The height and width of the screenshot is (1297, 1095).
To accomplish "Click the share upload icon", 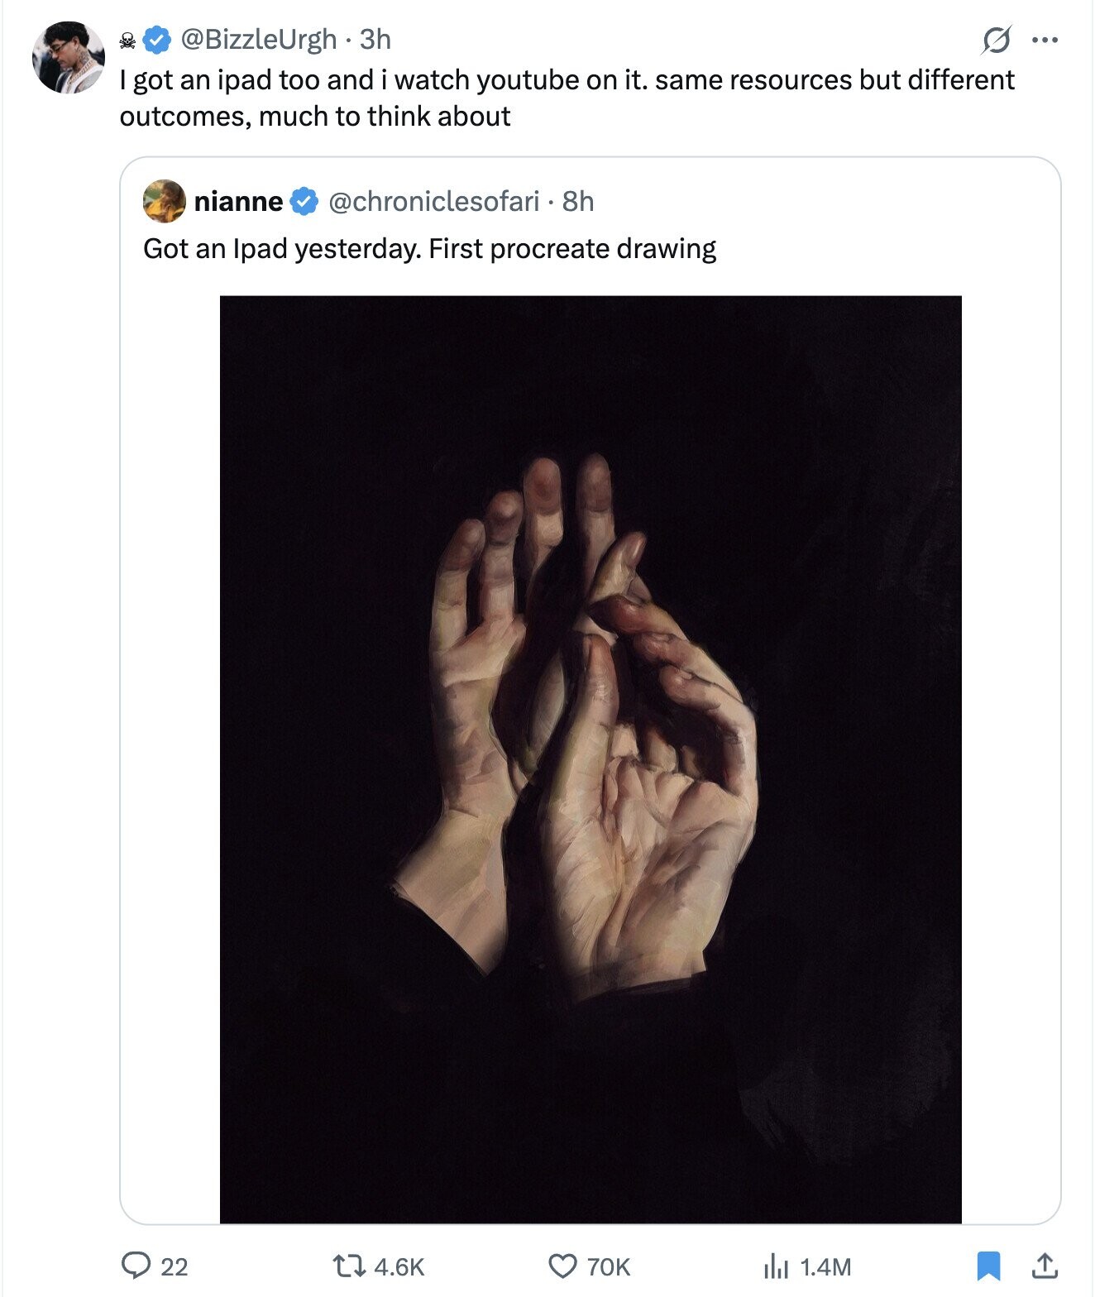I will [1045, 1266].
